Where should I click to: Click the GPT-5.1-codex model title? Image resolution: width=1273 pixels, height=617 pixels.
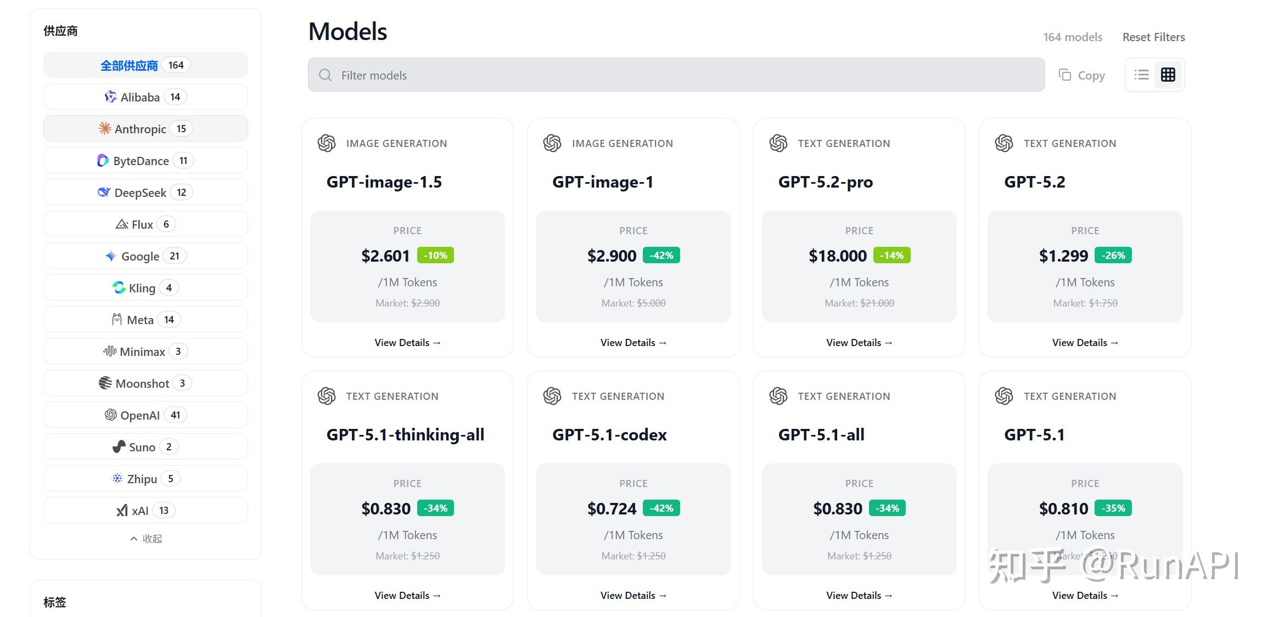609,435
